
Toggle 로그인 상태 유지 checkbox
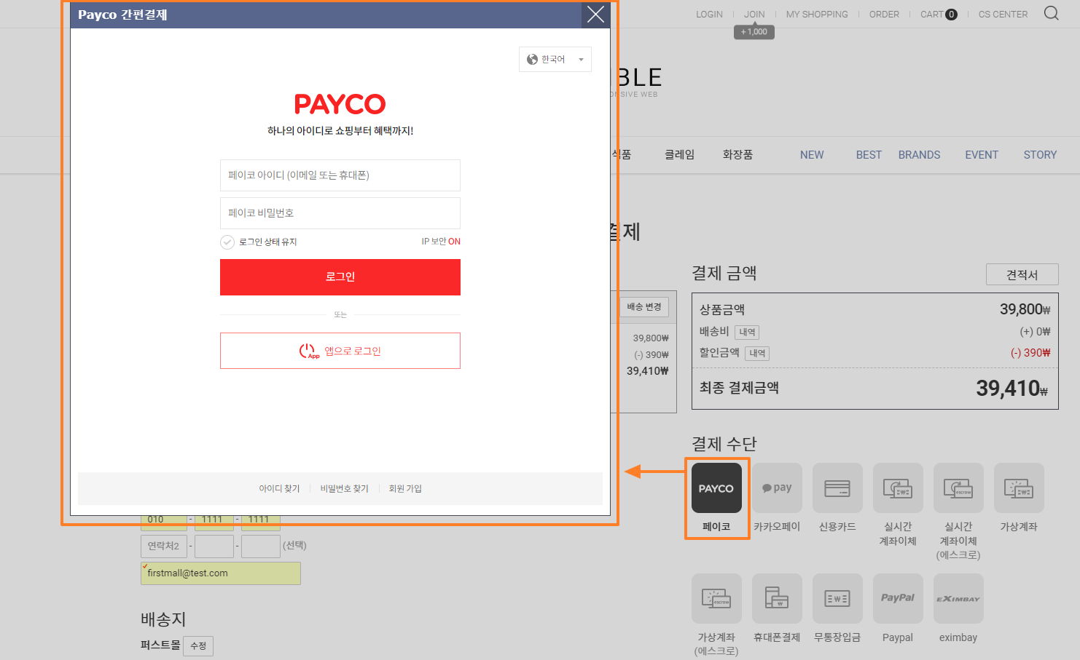227,242
